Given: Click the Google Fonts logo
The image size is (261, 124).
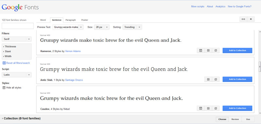Looking at the screenshot, I should coord(20,7).
